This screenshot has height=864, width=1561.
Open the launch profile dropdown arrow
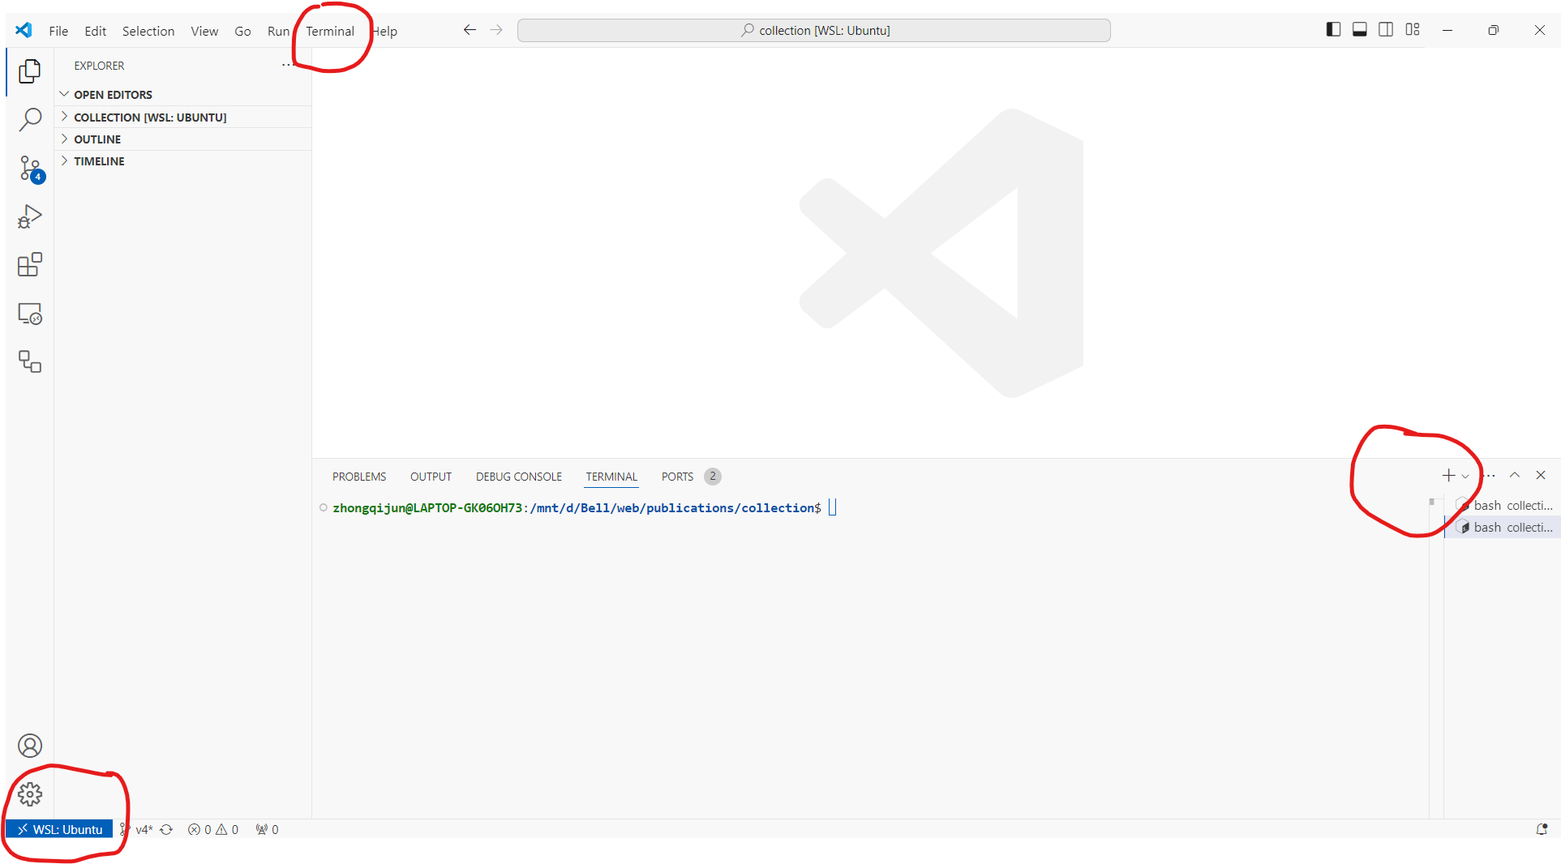click(1465, 477)
